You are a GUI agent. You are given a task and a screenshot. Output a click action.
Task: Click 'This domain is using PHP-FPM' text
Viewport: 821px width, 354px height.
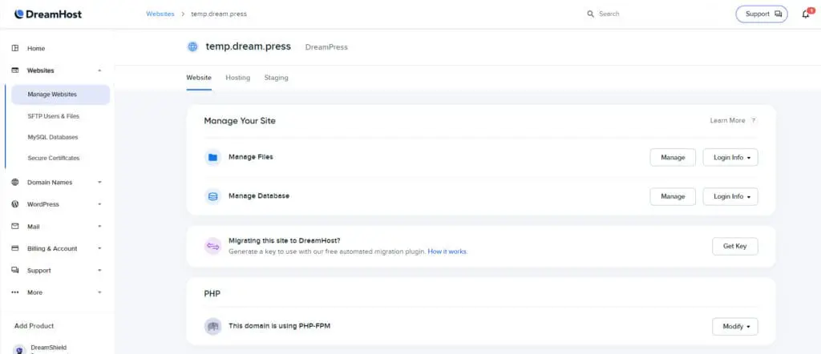[279, 326]
